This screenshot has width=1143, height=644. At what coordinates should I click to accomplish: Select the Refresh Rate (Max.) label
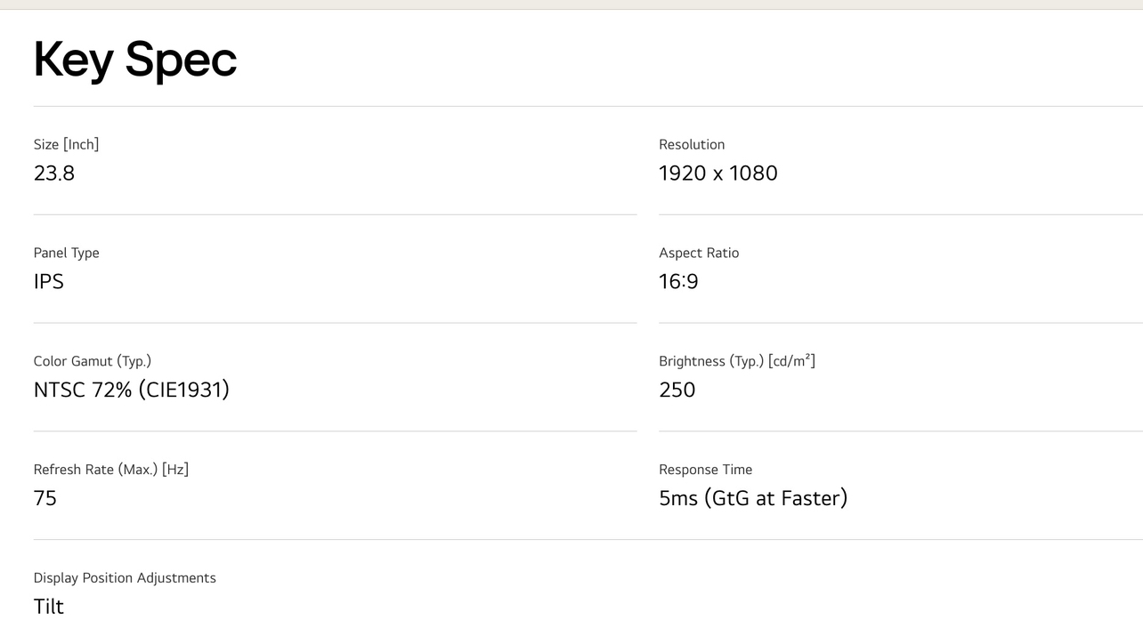point(111,470)
